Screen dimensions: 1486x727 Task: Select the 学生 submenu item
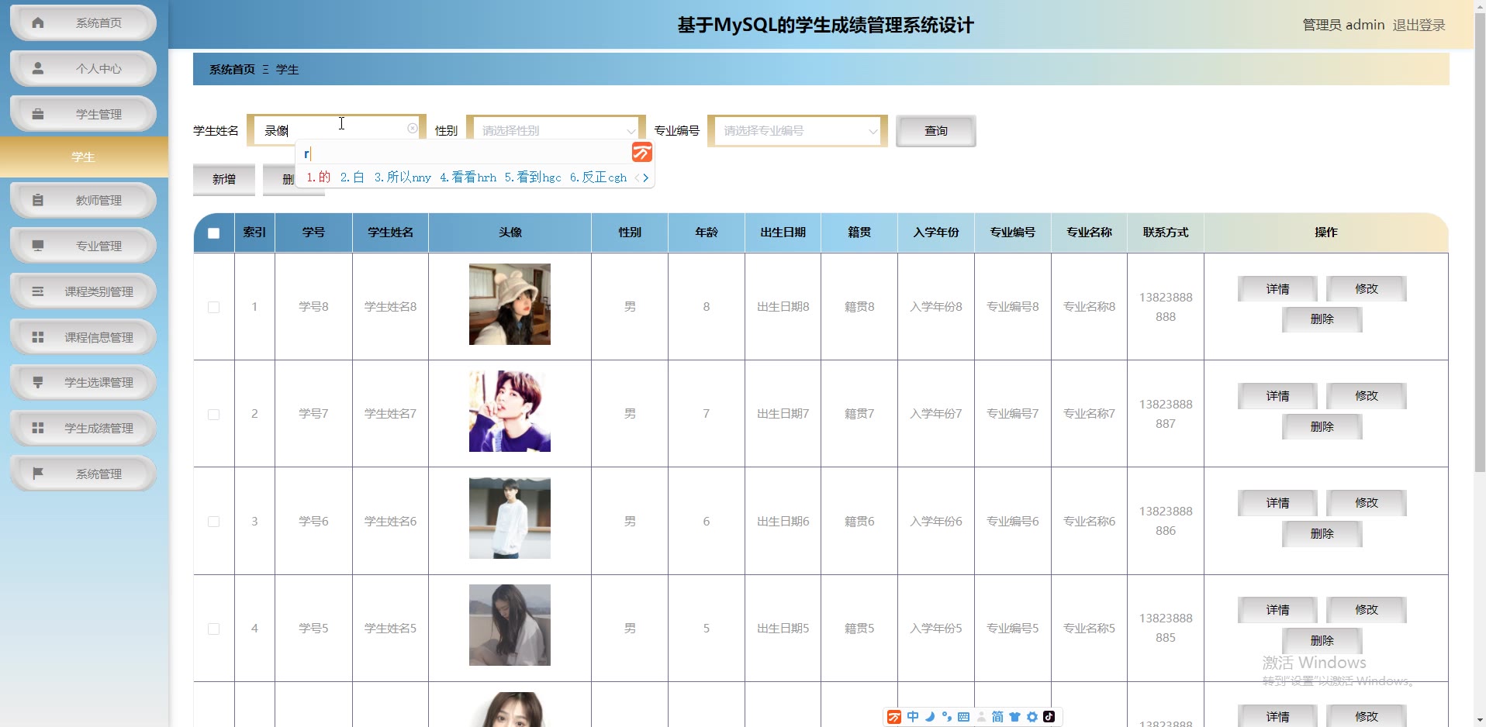tap(84, 157)
